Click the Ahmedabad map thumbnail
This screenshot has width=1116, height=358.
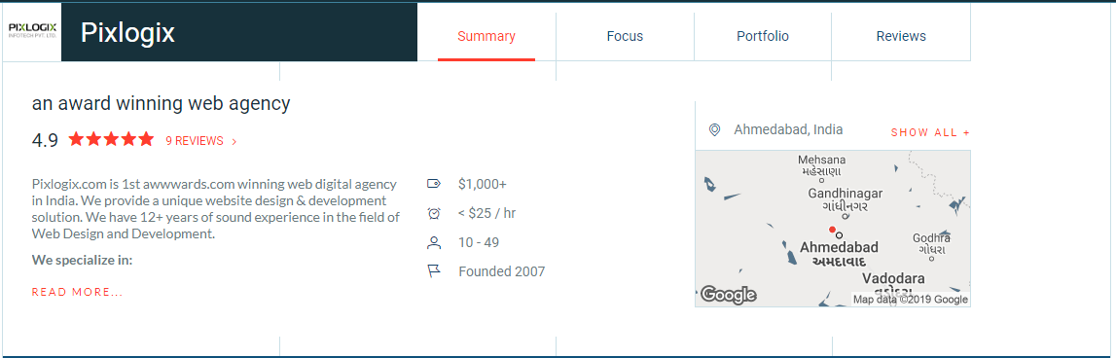[x=833, y=229]
